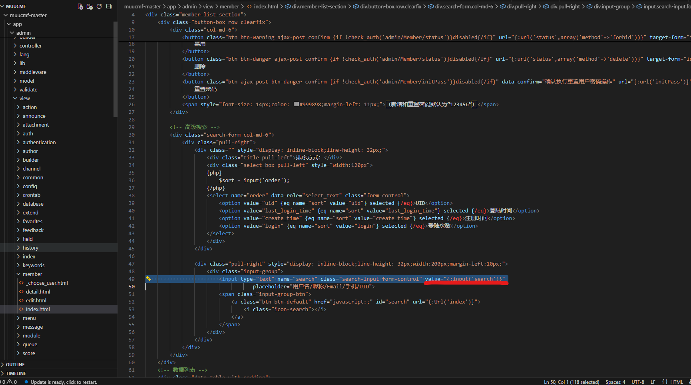
Task: Click the 'view' breadcrumb segment
Action: (x=208, y=6)
